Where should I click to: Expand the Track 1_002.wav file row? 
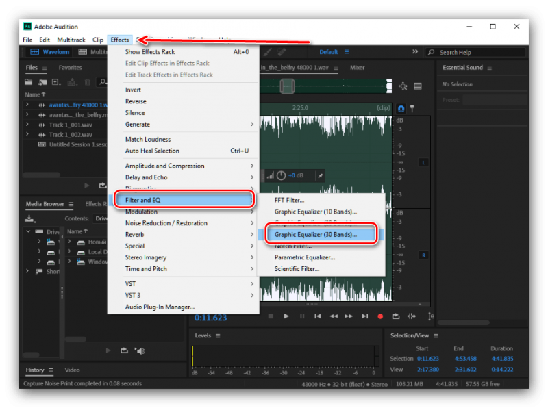pyautogui.click(x=27, y=134)
